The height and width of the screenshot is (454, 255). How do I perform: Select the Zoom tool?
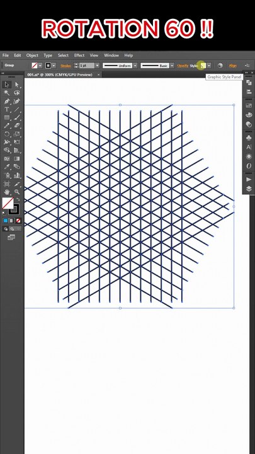(17, 192)
